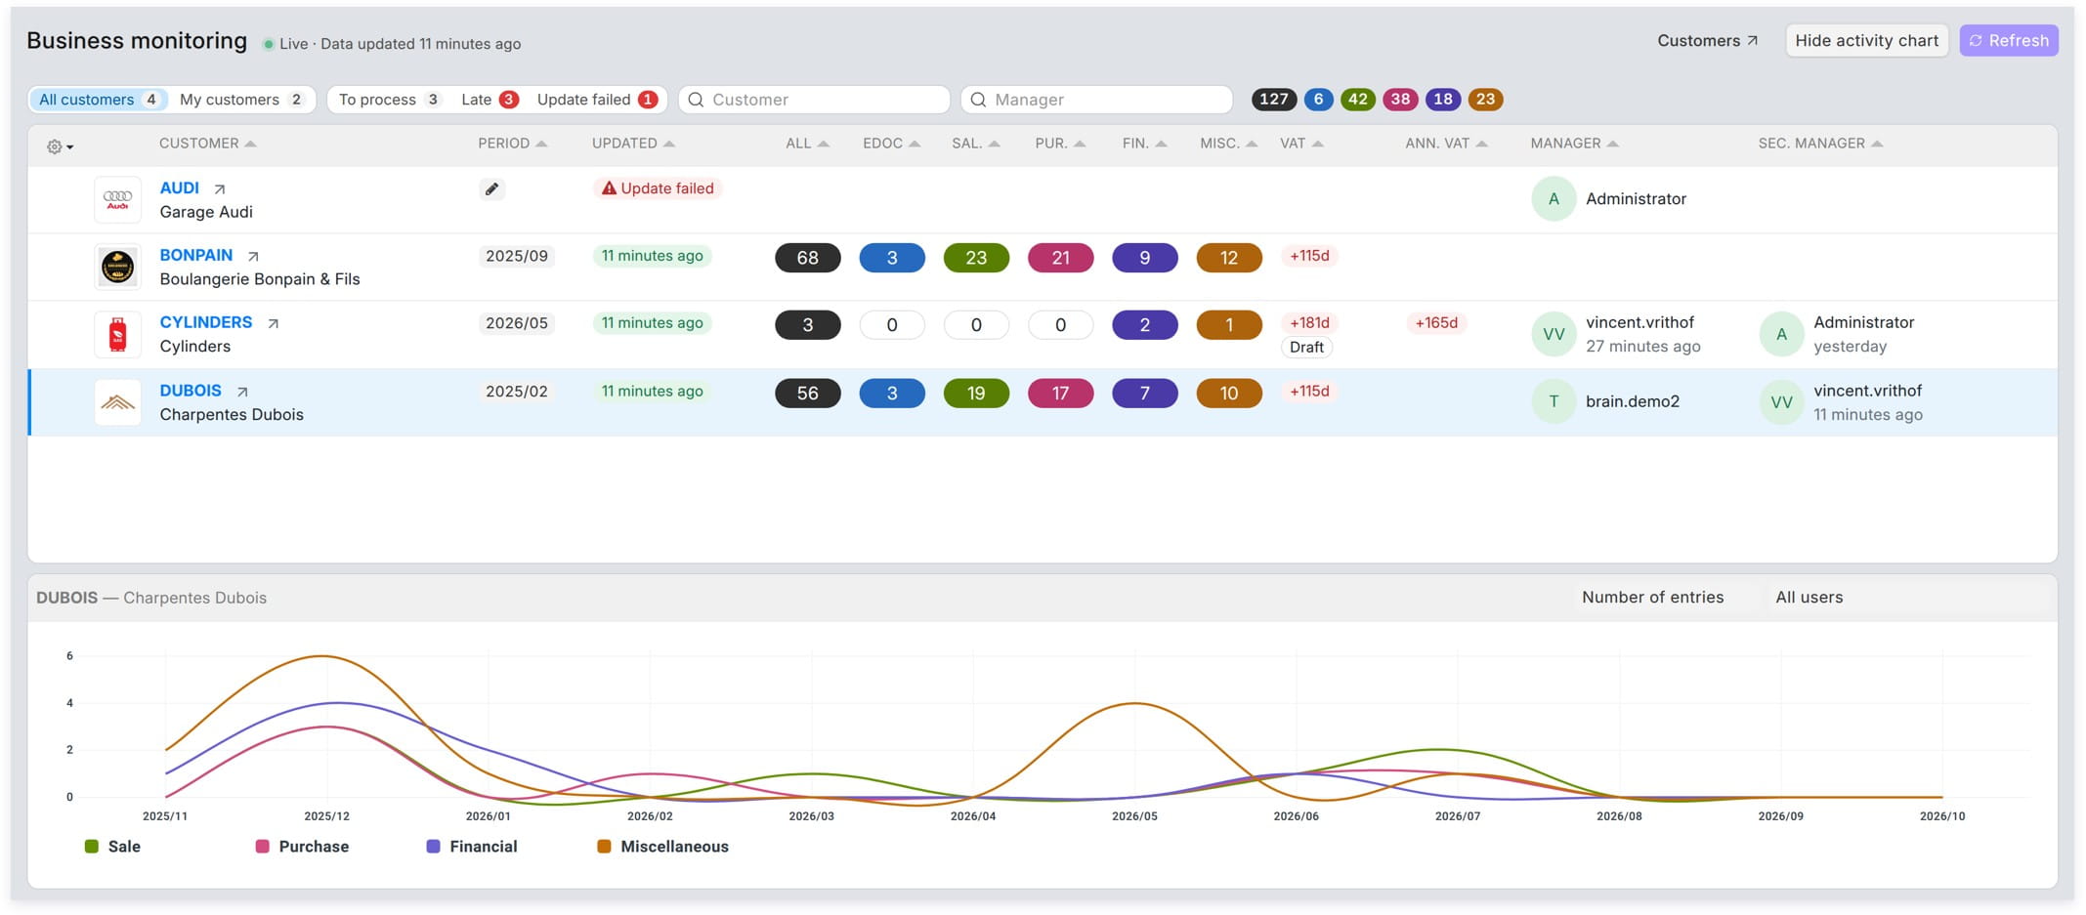Select the My customers filter
Screen dimensions: 2086x915
pos(241,100)
